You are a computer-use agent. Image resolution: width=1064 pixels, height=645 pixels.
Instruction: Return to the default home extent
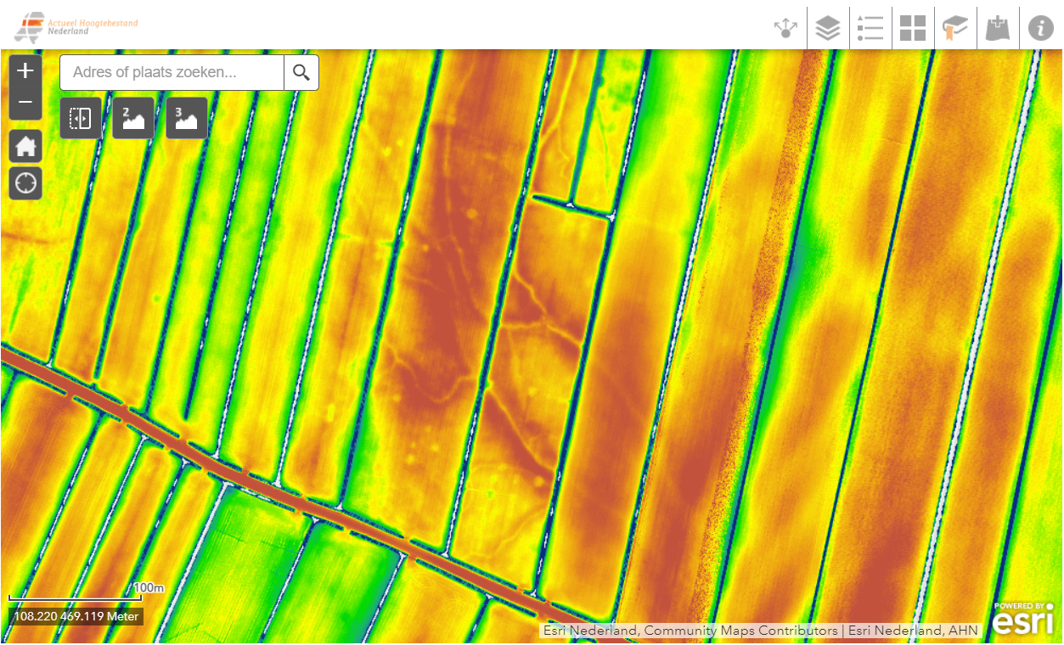(x=25, y=146)
